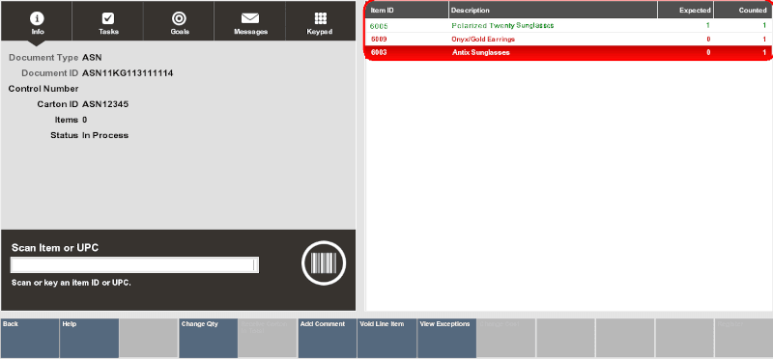This screenshot has width=773, height=359.
Task: Select the Antix Sunglasses row
Action: 569,52
